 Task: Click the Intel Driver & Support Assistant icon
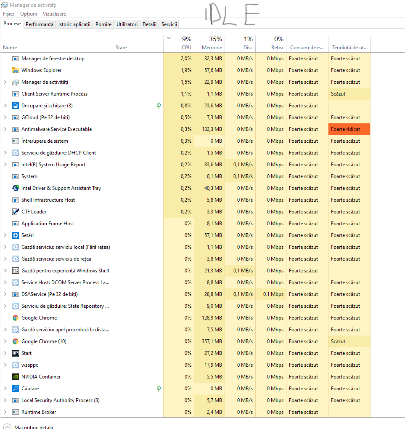(16, 188)
